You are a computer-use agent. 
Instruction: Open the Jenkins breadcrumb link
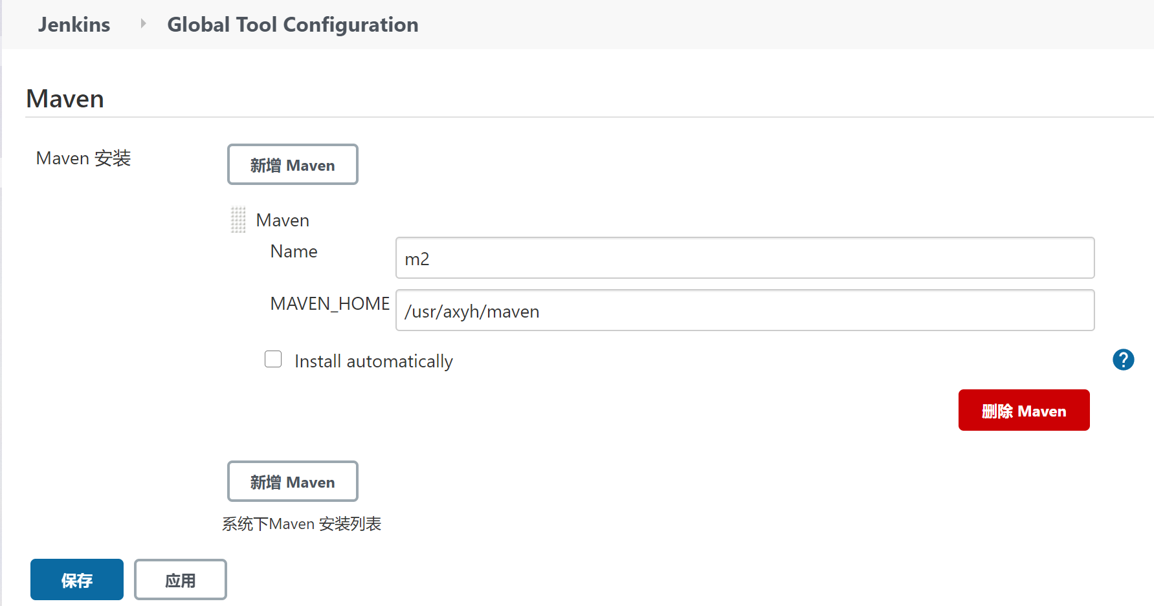tap(74, 25)
